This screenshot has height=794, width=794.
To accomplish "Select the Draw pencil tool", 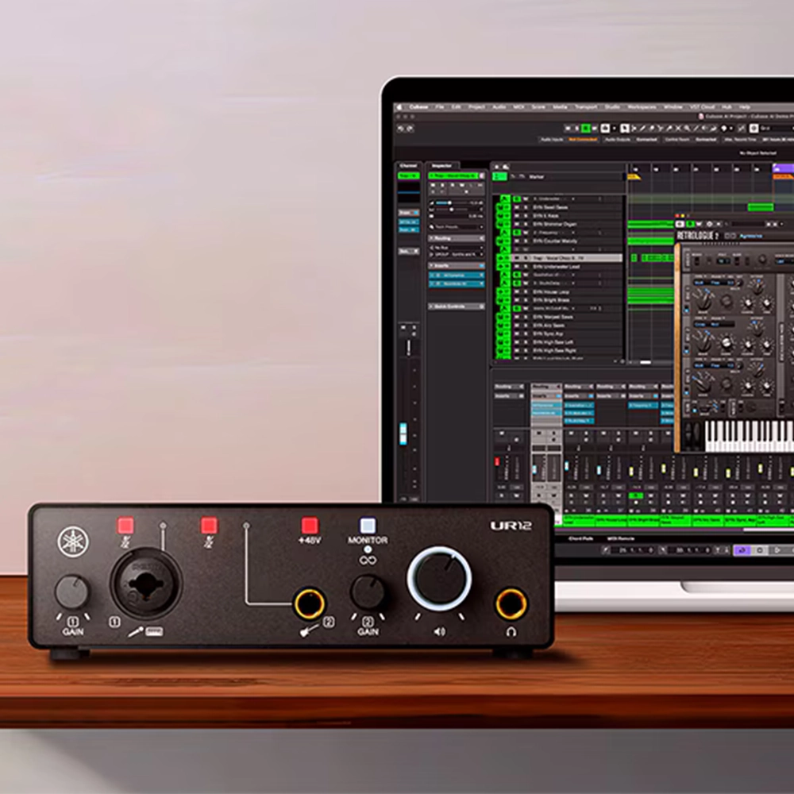I will [642, 129].
